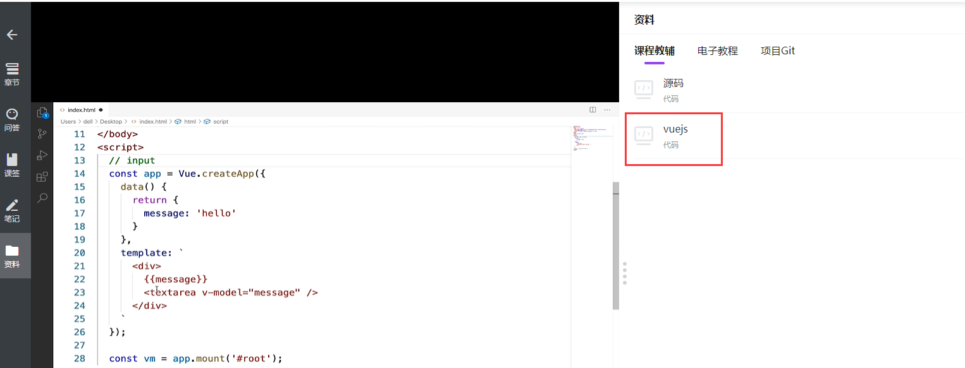Click the Desktop breadcrumb segment
The width and height of the screenshot is (965, 368).
pyautogui.click(x=111, y=121)
